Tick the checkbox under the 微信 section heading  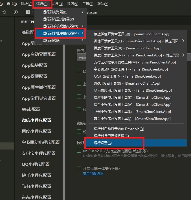click(79, 131)
